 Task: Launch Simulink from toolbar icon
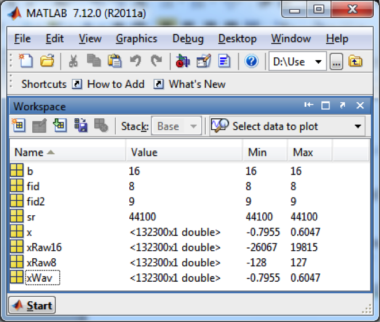click(x=182, y=61)
